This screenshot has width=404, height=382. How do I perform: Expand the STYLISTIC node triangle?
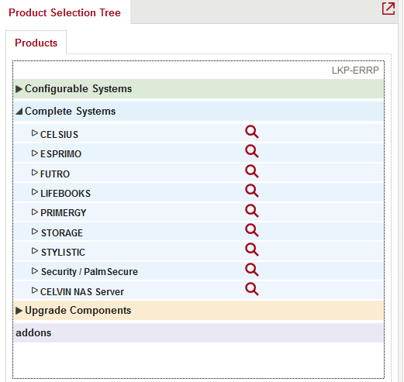tap(35, 251)
